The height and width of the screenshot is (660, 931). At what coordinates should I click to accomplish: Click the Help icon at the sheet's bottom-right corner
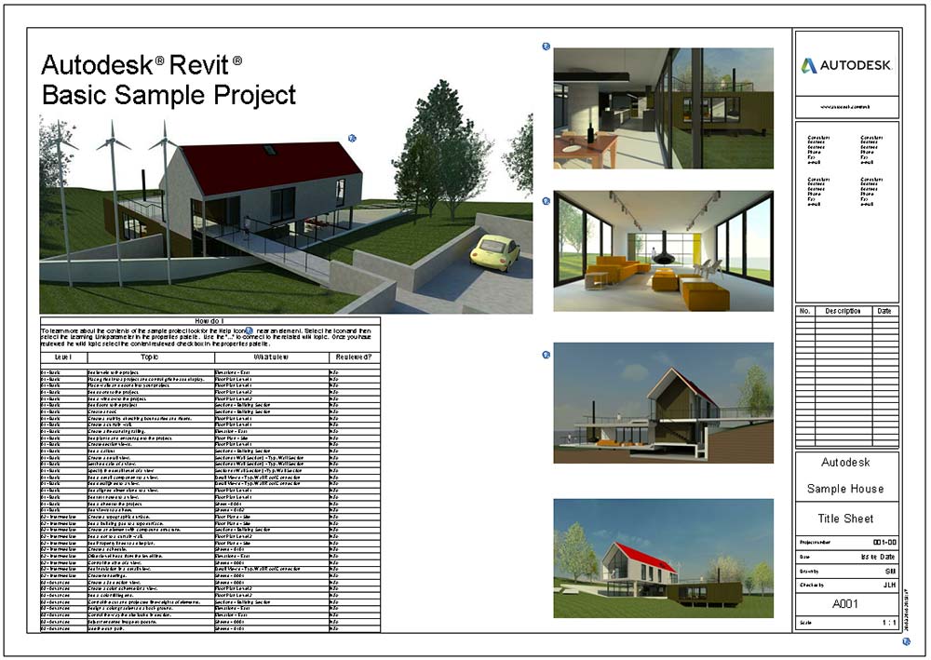(908, 642)
